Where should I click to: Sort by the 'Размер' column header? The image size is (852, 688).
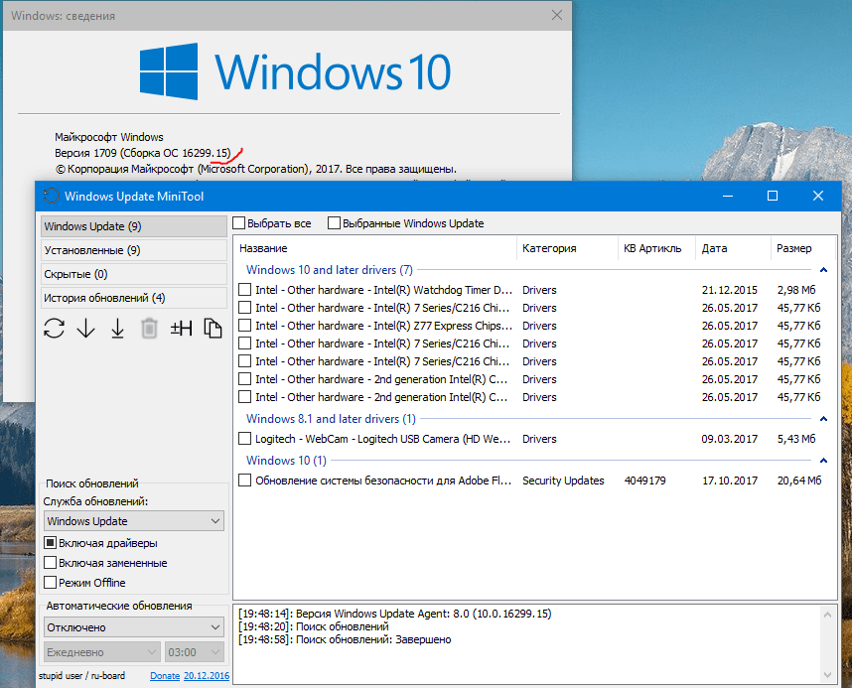pos(802,248)
